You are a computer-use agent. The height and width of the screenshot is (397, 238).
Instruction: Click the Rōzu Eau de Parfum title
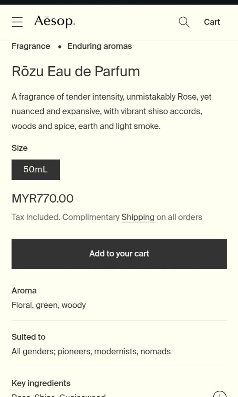pyautogui.click(x=76, y=71)
